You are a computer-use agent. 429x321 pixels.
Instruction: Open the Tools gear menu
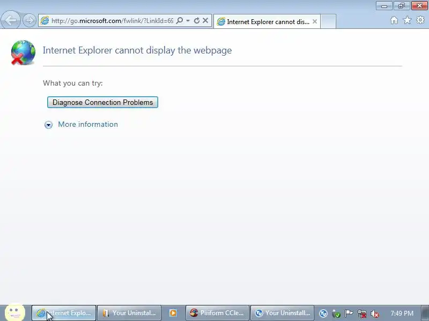[420, 20]
